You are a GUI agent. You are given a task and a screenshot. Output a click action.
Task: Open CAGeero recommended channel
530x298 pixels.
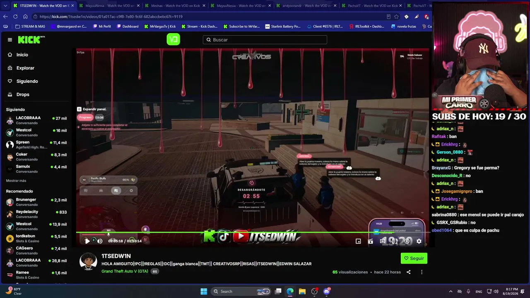36,250
